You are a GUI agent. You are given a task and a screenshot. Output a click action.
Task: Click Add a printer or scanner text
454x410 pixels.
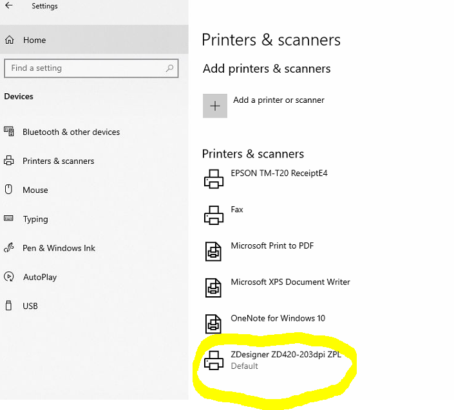[x=279, y=100]
